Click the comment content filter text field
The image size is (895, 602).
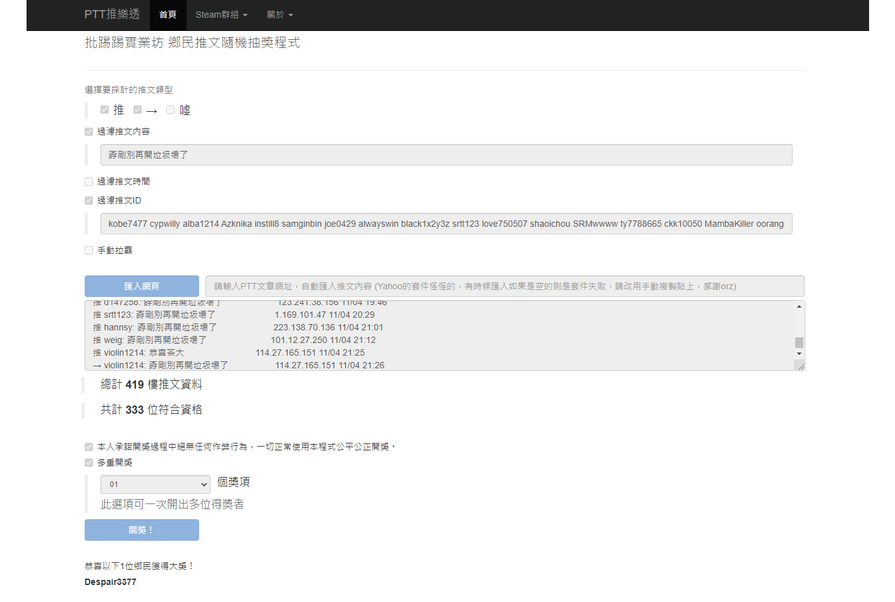[x=446, y=155]
